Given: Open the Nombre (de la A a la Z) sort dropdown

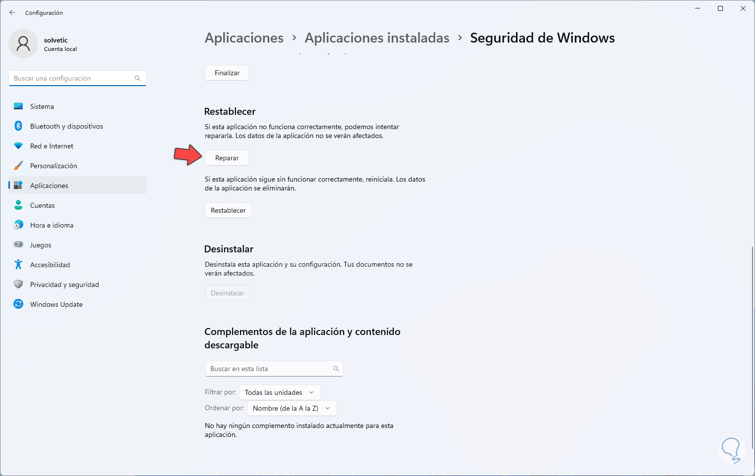Looking at the screenshot, I should 292,408.
